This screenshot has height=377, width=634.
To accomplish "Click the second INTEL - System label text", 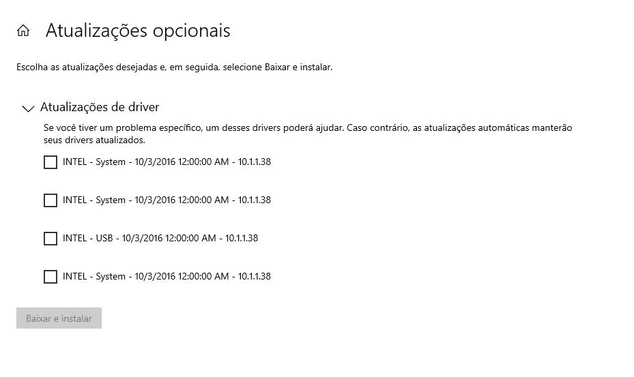I will point(167,200).
